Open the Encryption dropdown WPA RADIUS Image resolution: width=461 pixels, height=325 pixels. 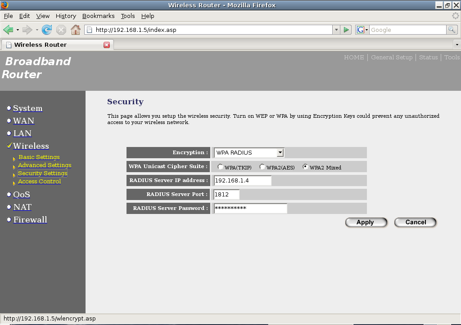[x=249, y=153]
